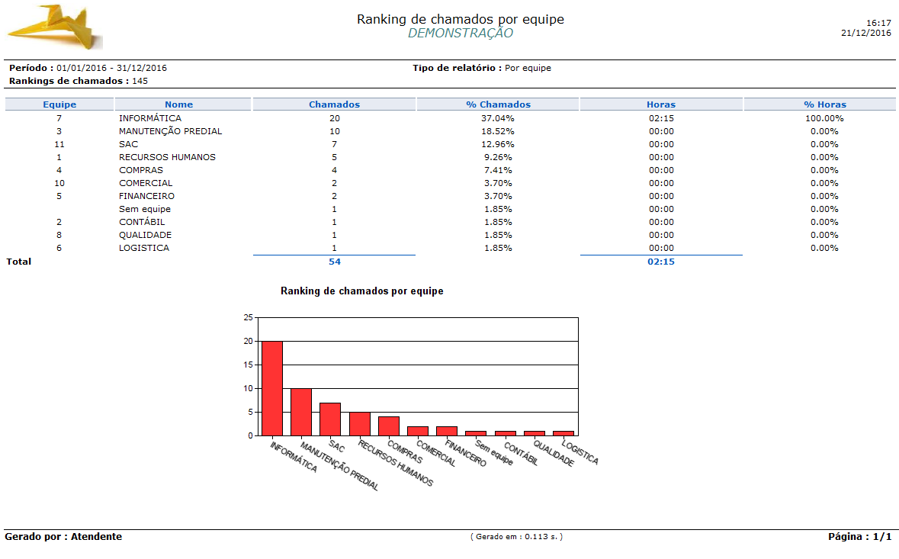899x559 pixels.
Task: Click the % Chamados column header
Action: (x=498, y=104)
